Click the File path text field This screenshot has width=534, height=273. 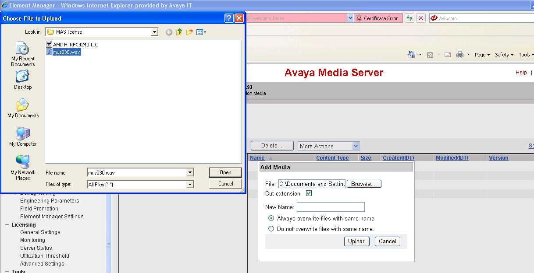tap(312, 184)
